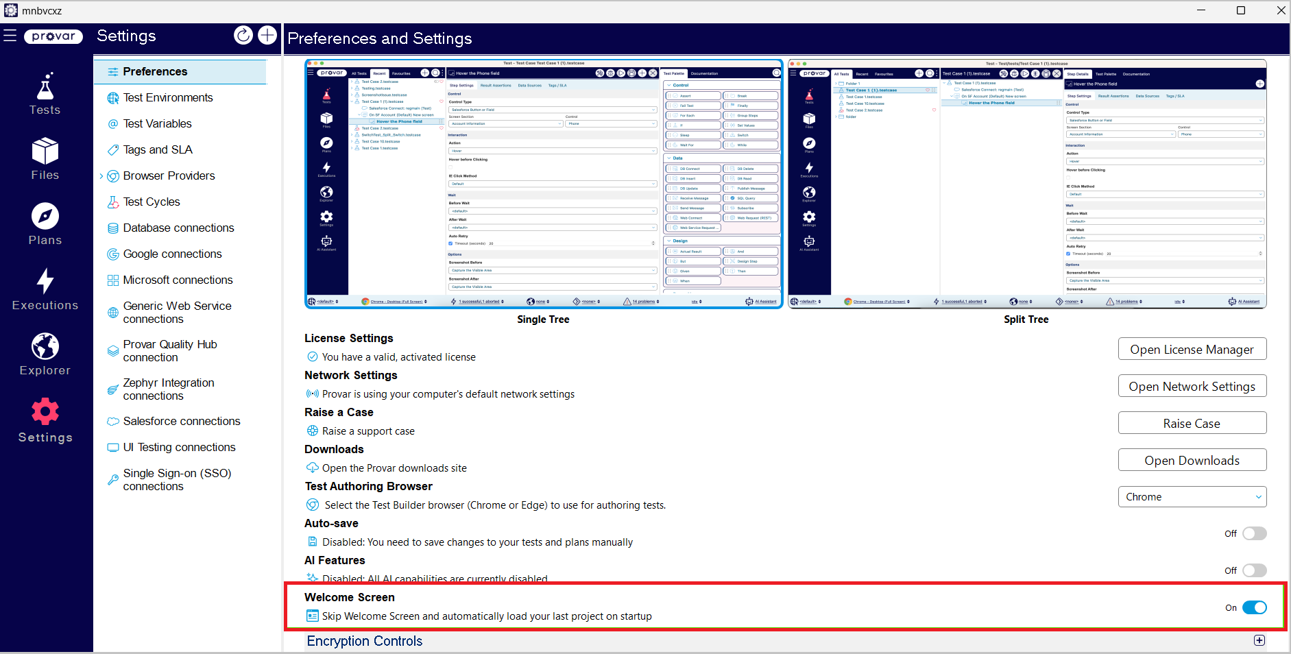Click the Raise Case button
Viewport: 1291px width, 654px height.
click(1192, 423)
